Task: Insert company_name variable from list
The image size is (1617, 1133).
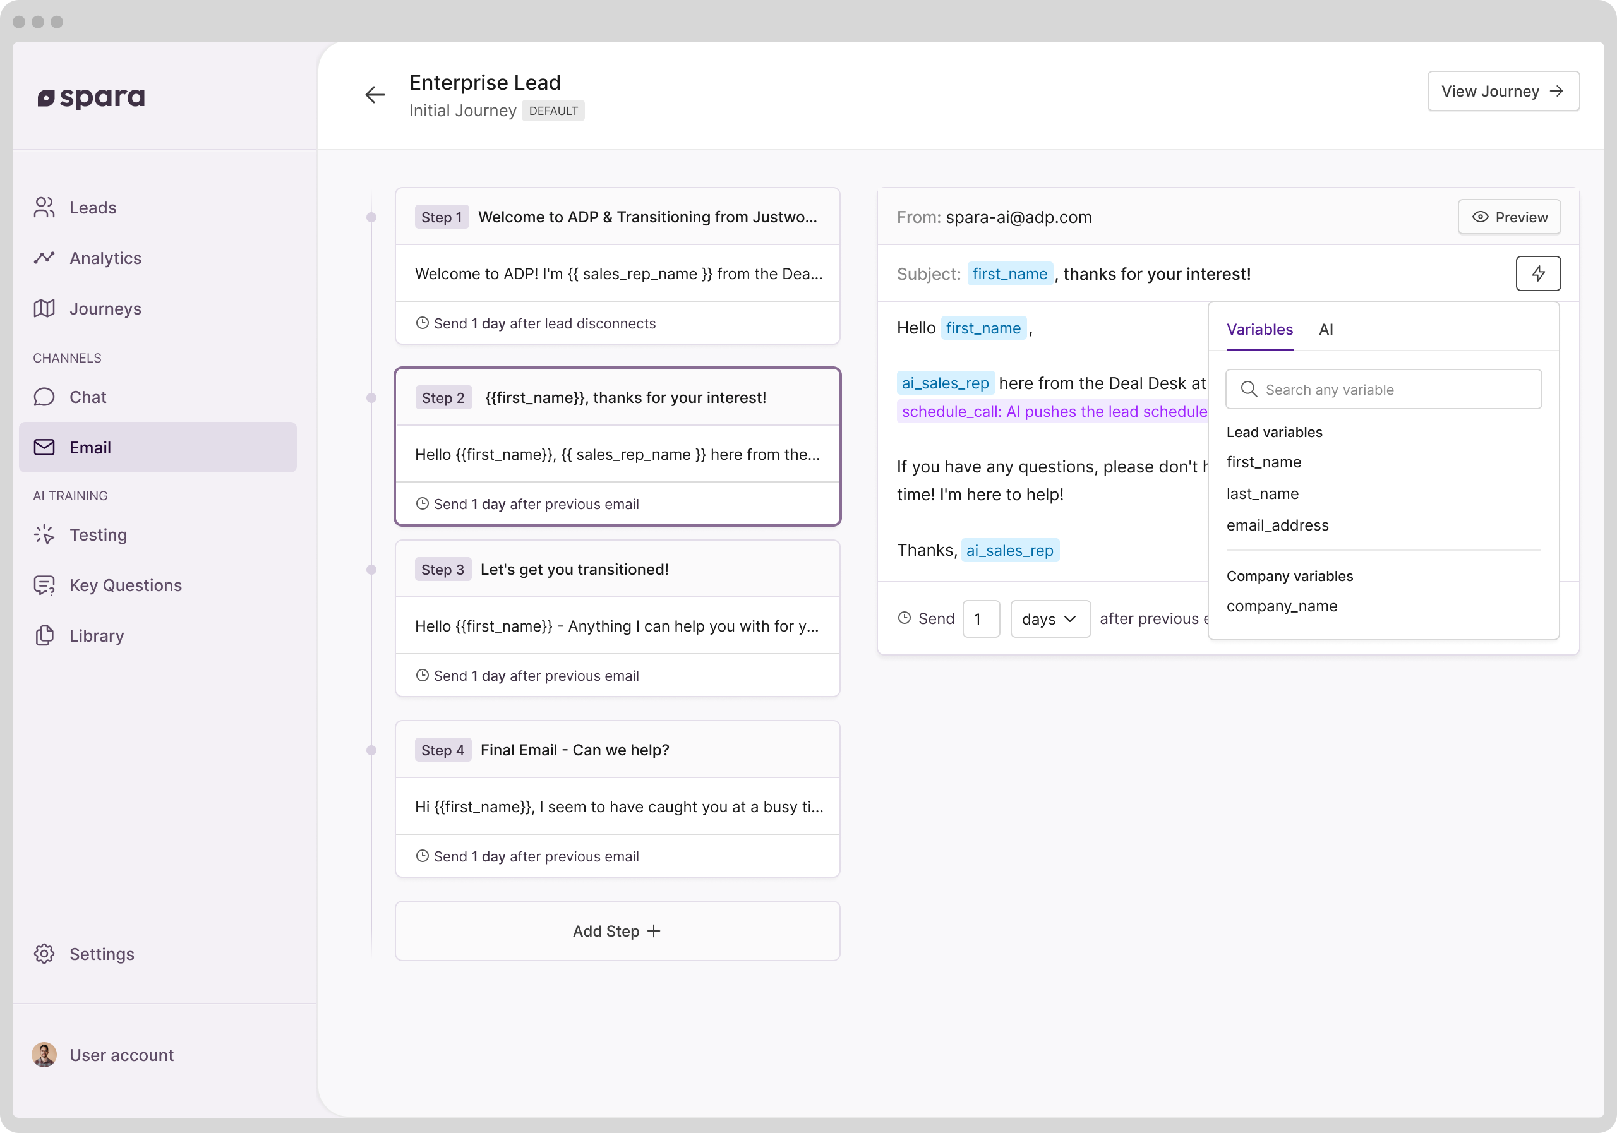Action: [1281, 606]
